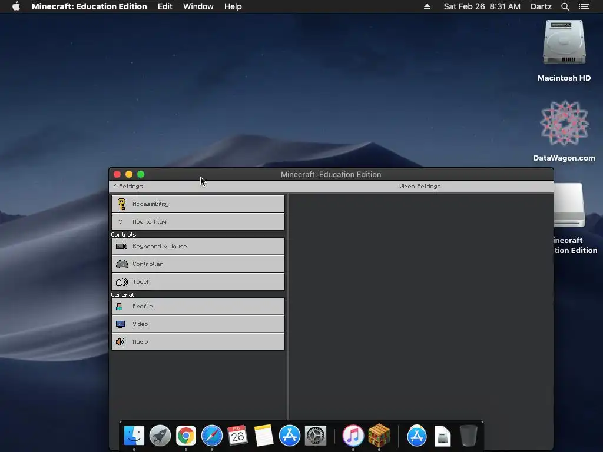Screen dimensions: 603x452
Task: Click the gamepad controller icon
Action: pyautogui.click(x=122, y=264)
